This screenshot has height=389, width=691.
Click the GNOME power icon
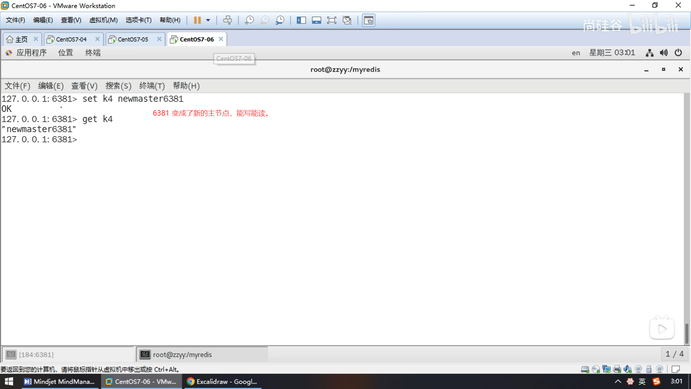point(678,53)
